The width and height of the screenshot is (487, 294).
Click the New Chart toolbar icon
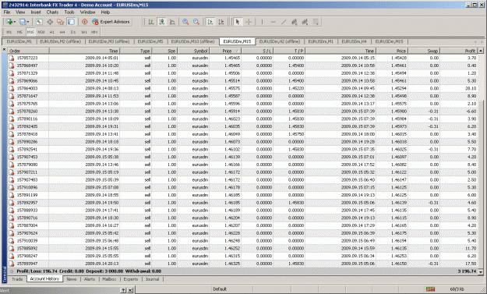click(9, 22)
